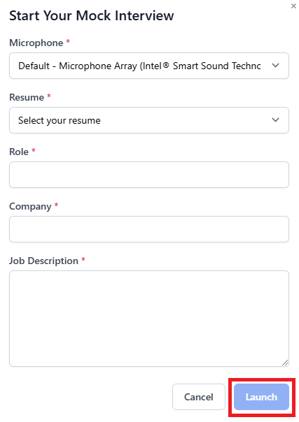
Task: Expand the Resume dropdown chevron
Action: point(275,119)
